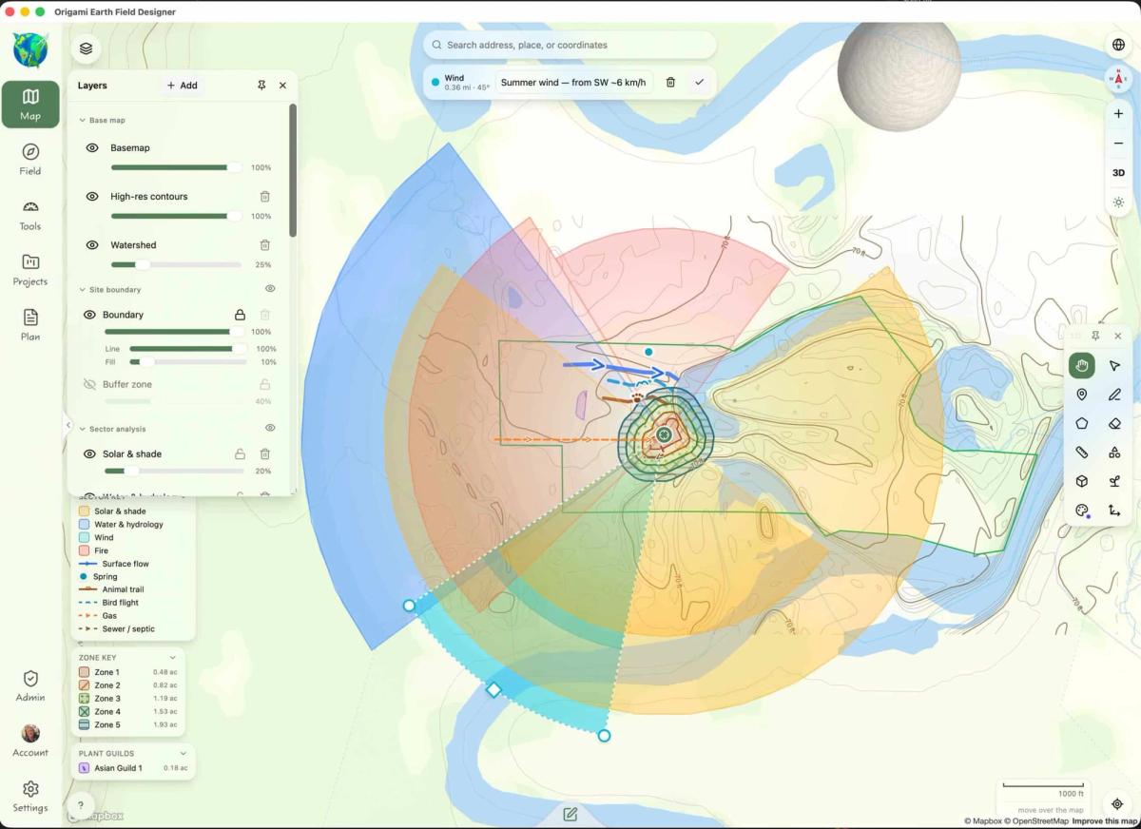Select the hand pan tool
Image resolution: width=1141 pixels, height=829 pixels.
click(1081, 366)
